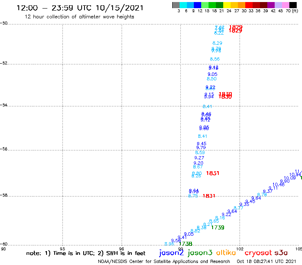Image resolution: width=302 pixels, height=265 pixels.
Task: Click the wave height value '8.38'
Action: pos(202,227)
